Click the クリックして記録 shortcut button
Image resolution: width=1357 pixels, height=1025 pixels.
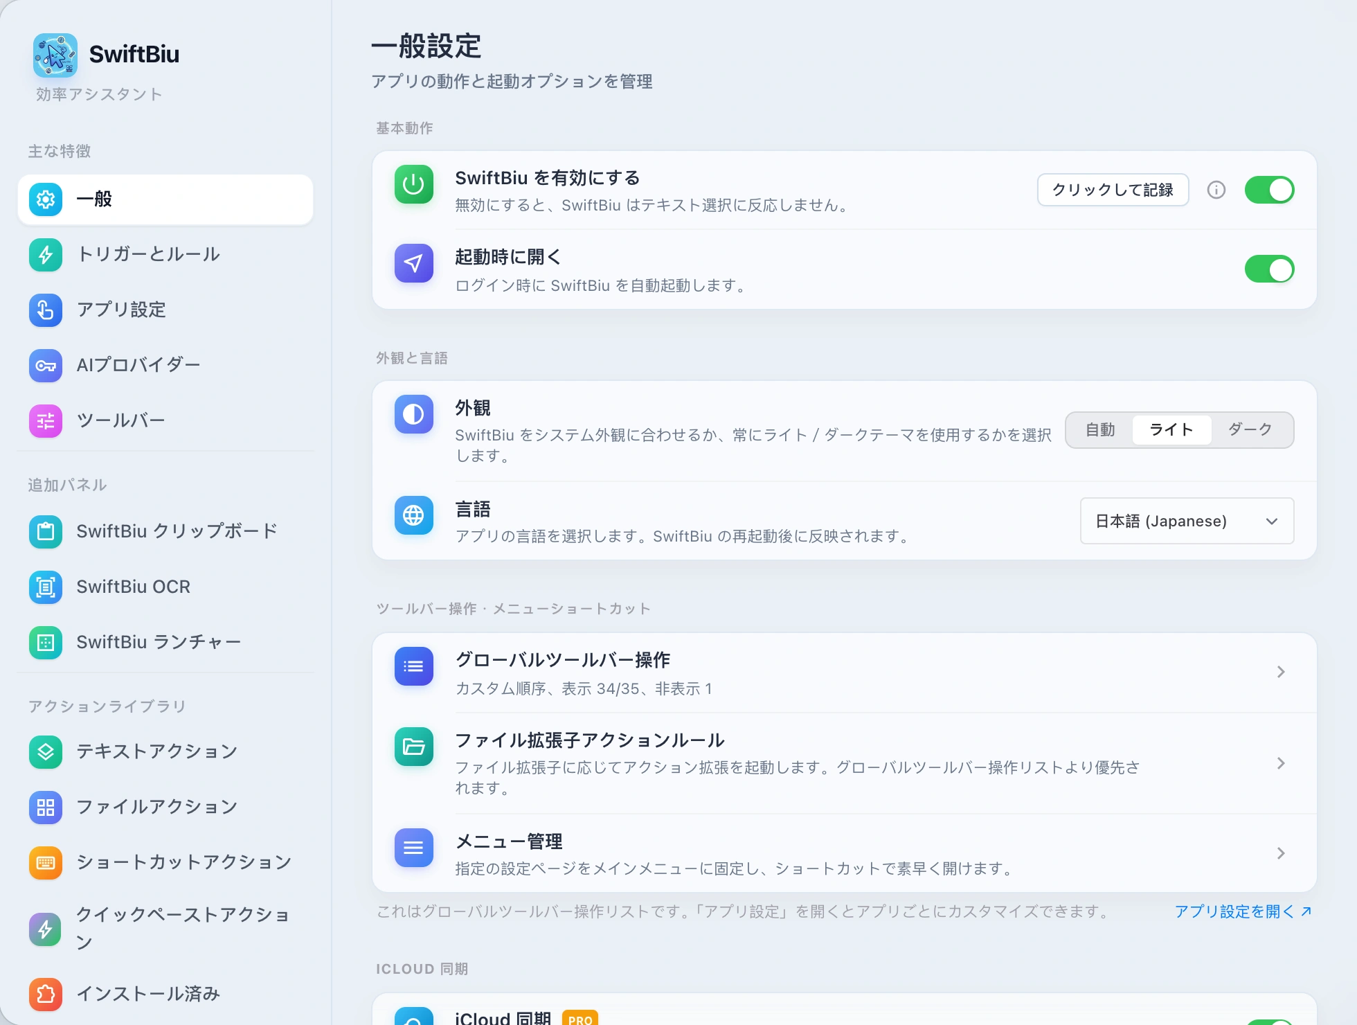(1113, 190)
